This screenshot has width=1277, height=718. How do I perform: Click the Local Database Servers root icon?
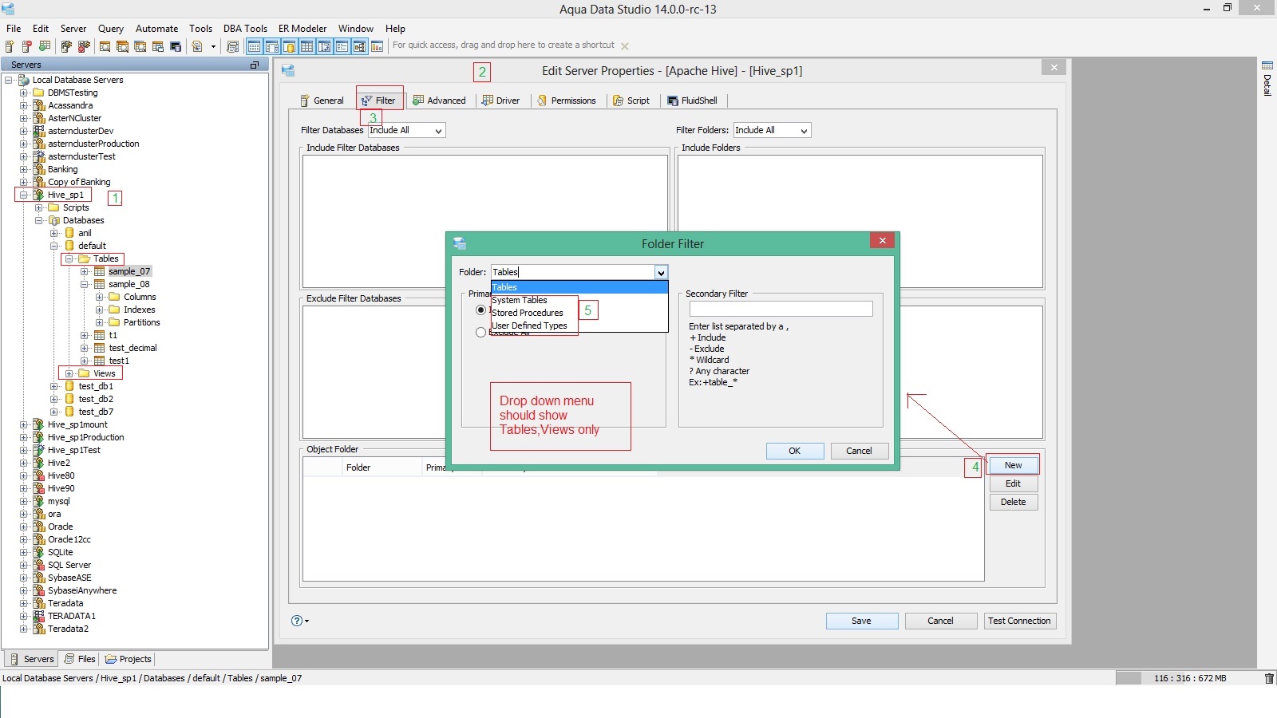point(24,80)
